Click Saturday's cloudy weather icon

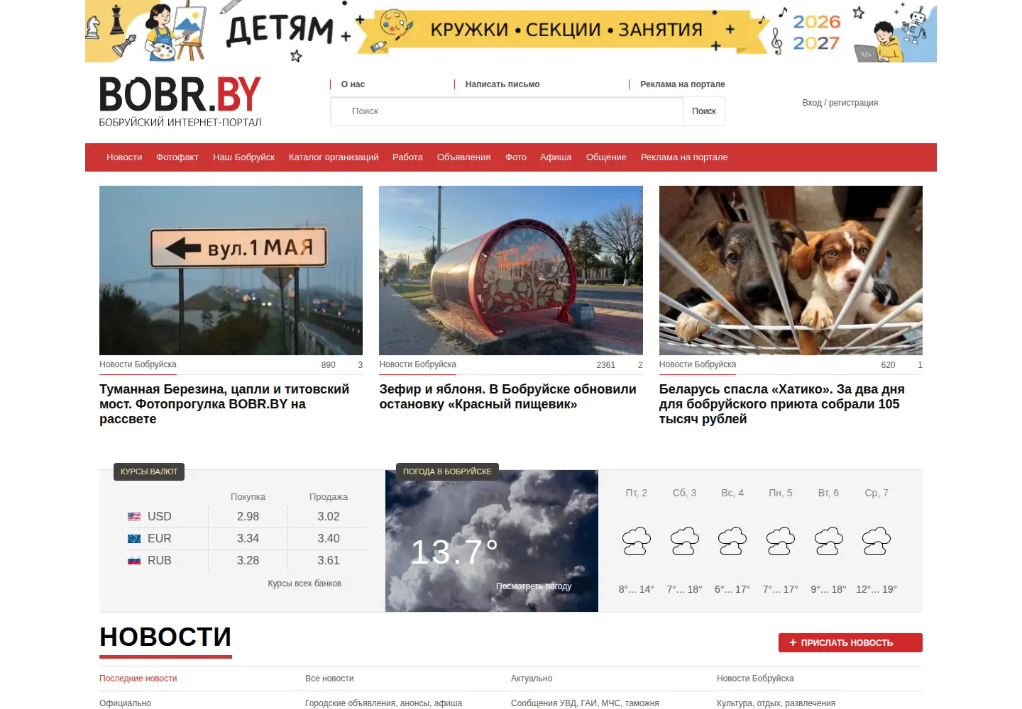(684, 541)
